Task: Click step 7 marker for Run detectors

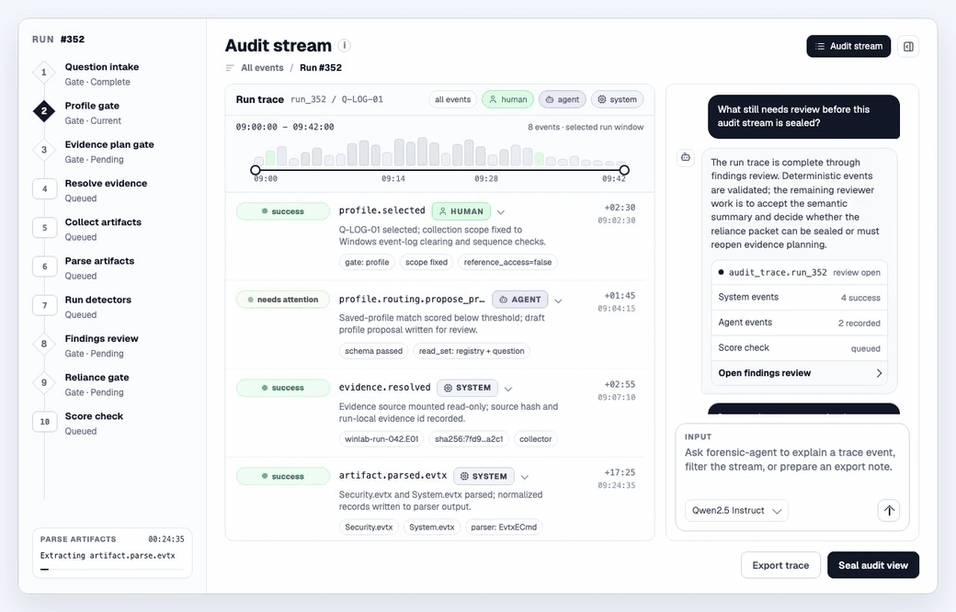Action: (x=44, y=305)
